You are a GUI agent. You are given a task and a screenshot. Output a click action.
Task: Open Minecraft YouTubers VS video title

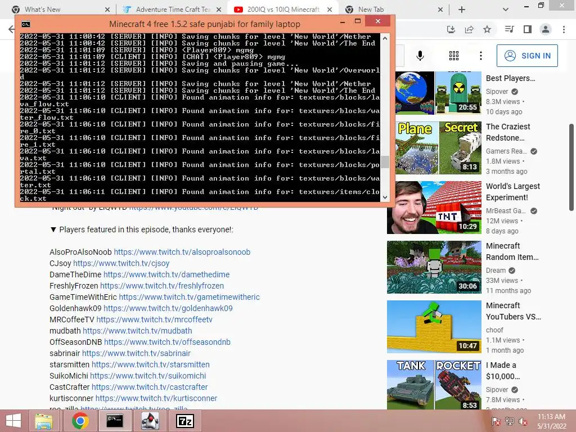(513, 310)
